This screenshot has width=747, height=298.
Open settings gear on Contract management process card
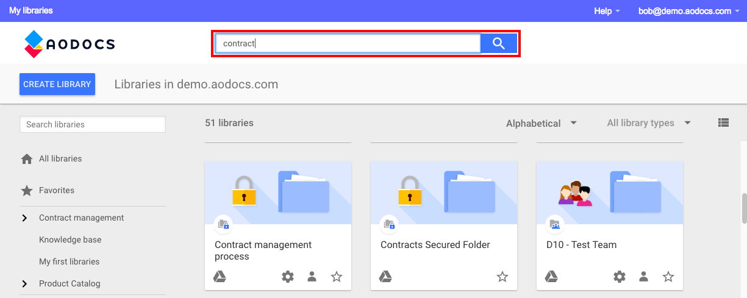pos(288,277)
